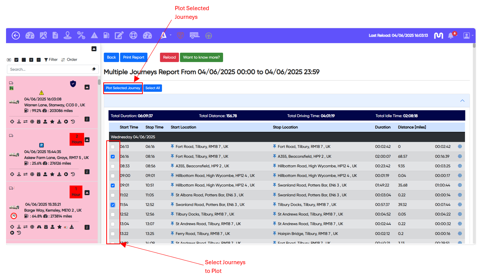
Task: Uncheck the selected 06:16 to 08:16 journey checkbox
Action: 113,156
